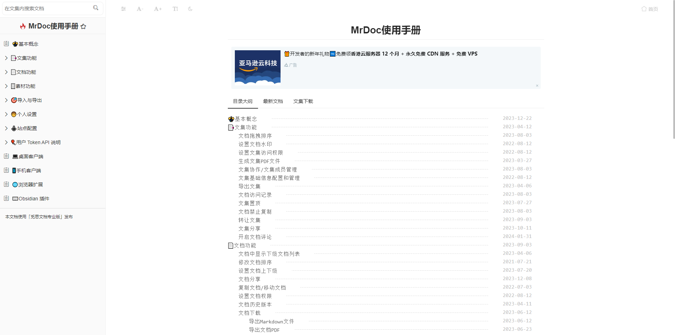Open 生成文集PDF文件 in the outline
This screenshot has width=675, height=335.
(x=259, y=161)
